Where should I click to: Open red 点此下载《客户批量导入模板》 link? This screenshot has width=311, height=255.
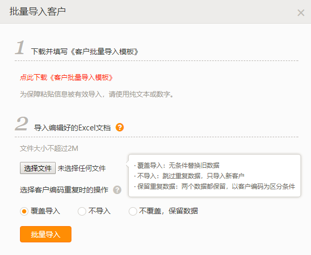pos(66,77)
